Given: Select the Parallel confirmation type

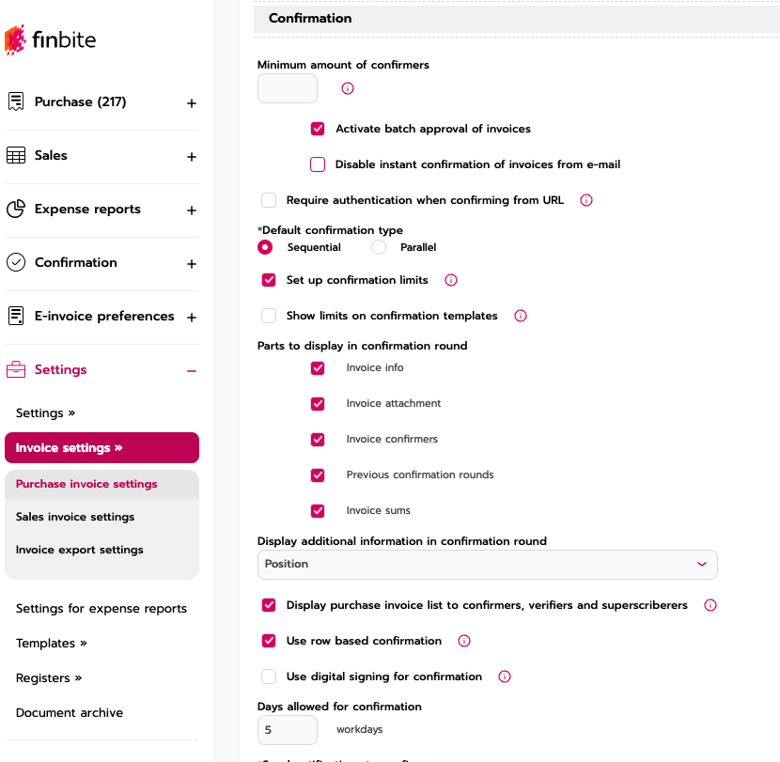Looking at the screenshot, I should (x=379, y=247).
